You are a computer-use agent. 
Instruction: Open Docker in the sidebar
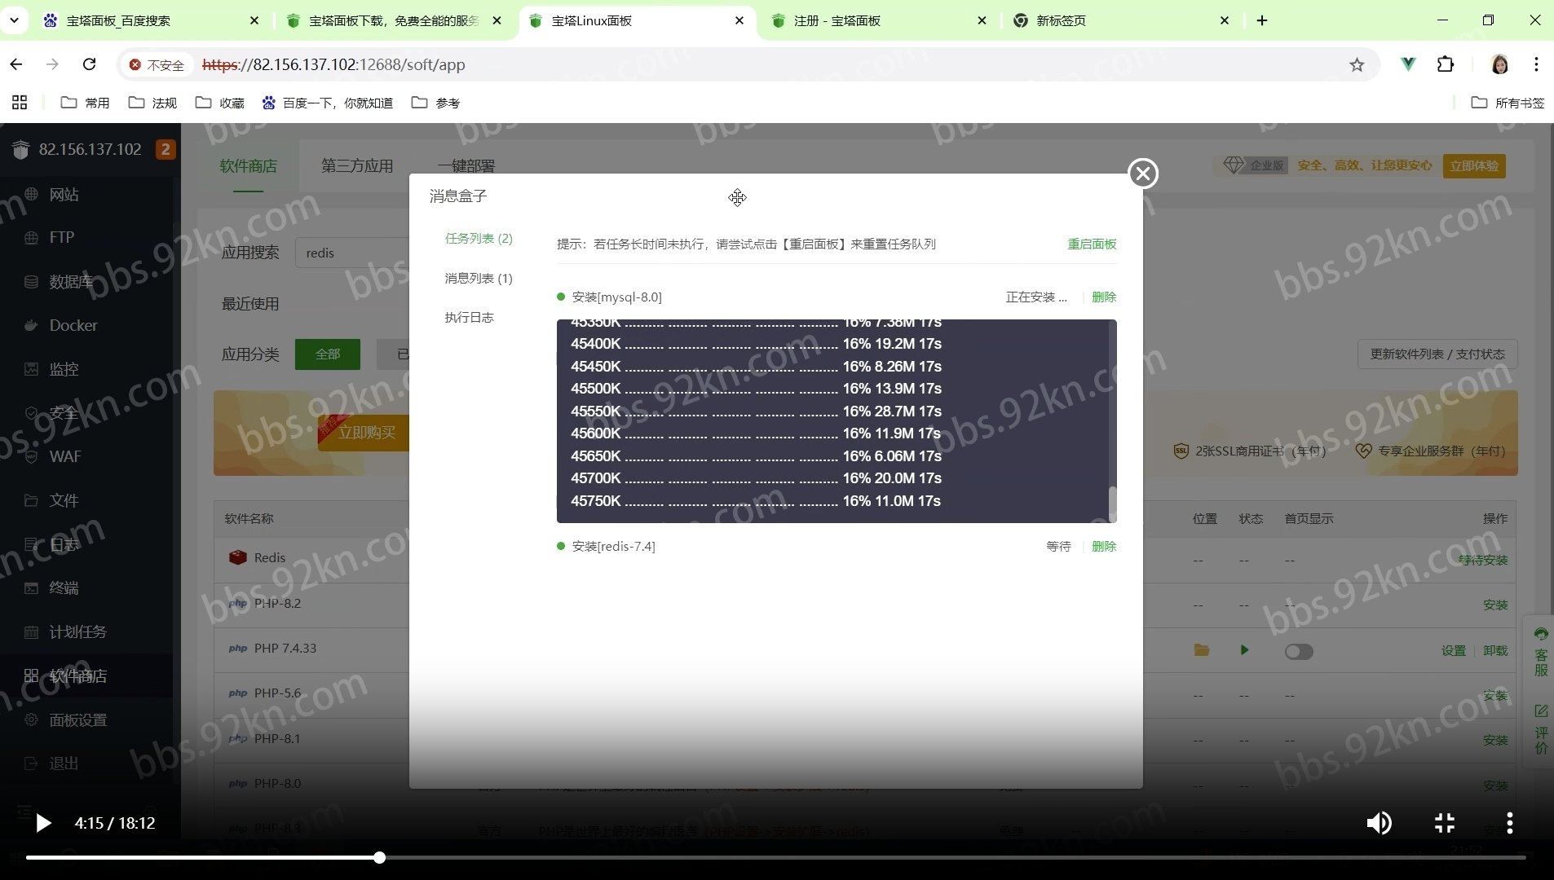tap(86, 325)
